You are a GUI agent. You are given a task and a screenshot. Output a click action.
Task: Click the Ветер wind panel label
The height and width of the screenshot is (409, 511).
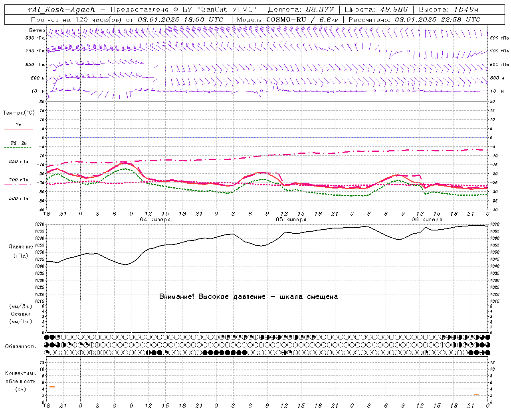pyautogui.click(x=37, y=30)
